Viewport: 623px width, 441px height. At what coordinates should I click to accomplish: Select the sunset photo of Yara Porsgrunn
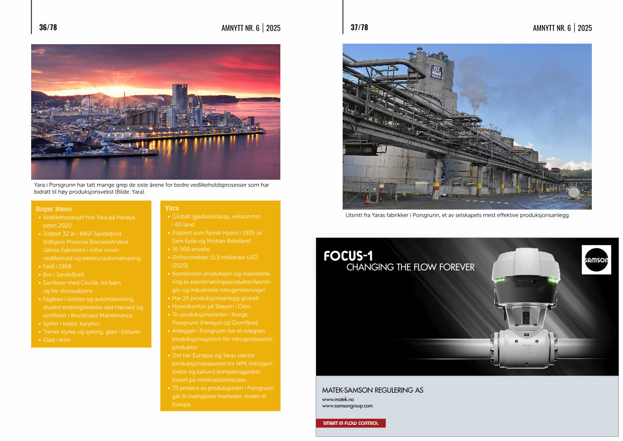point(156,112)
